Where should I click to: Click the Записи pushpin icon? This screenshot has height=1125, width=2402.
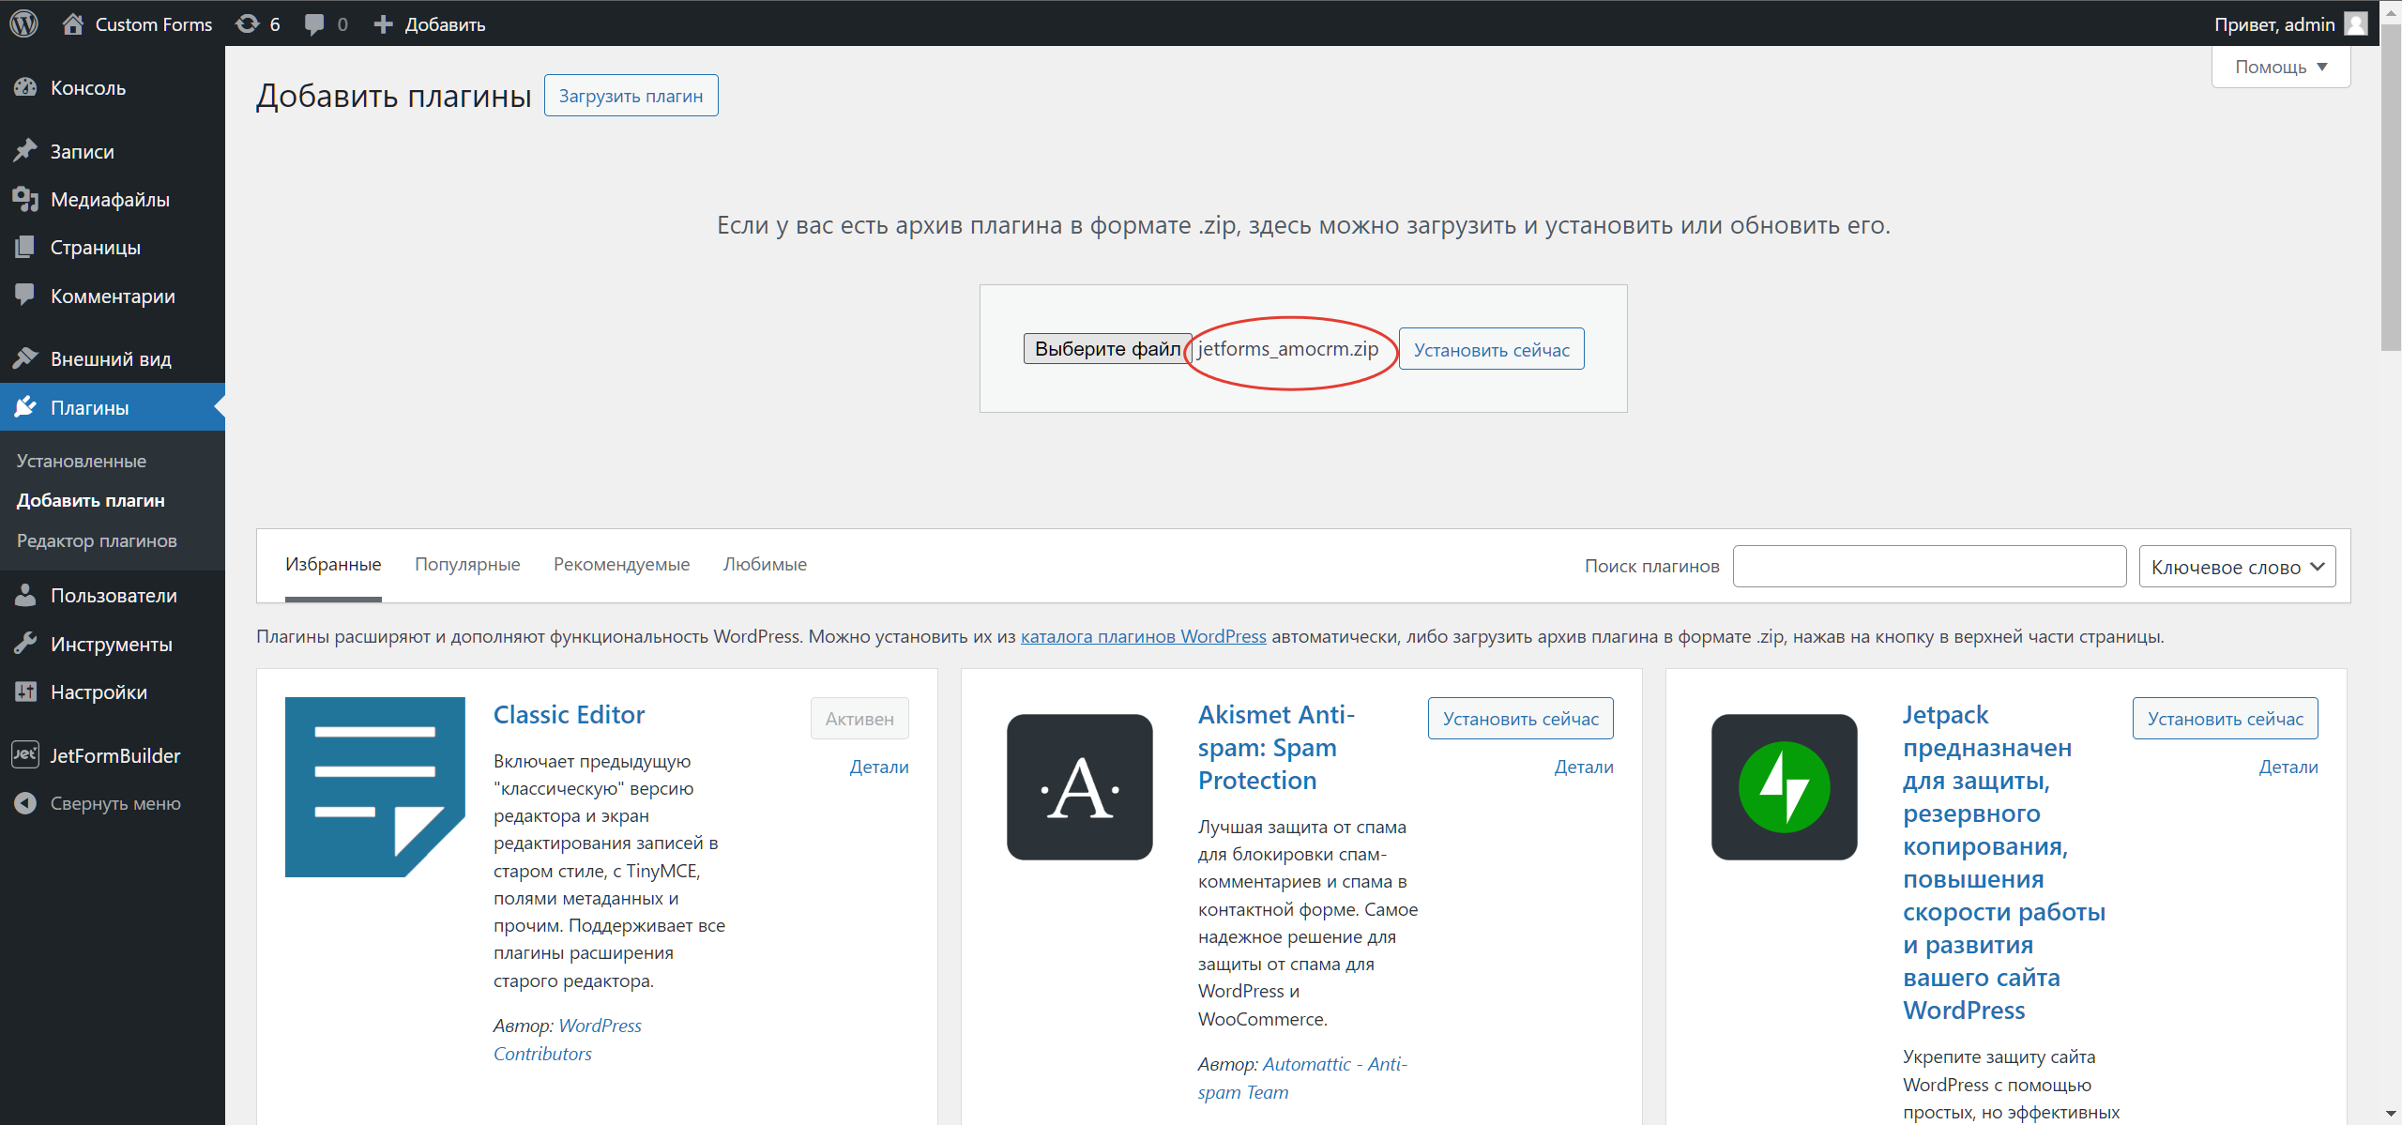coord(26,150)
